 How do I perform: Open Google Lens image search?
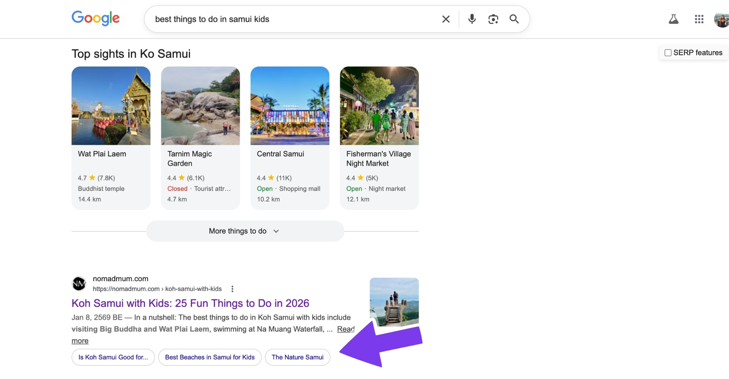coord(493,19)
